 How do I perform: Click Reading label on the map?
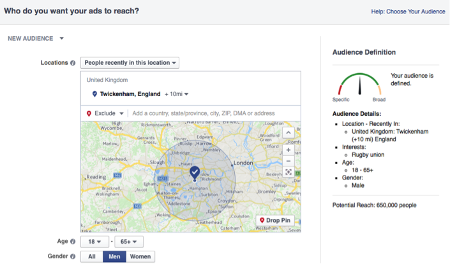point(96,177)
